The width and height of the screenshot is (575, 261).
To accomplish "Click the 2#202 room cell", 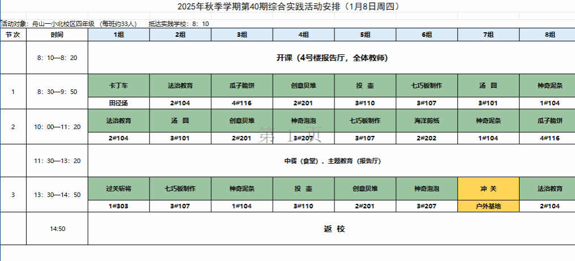I will pos(427,138).
